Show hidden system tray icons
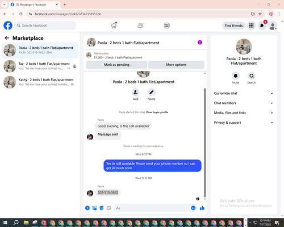Image resolution: width=284 pixels, height=227 pixels. [x=250, y=222]
